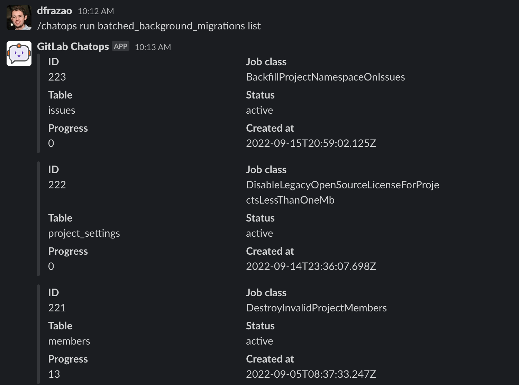Click the BackfillProjectNamespaceOnIssues job class value
Image resolution: width=519 pixels, height=385 pixels.
tap(325, 77)
